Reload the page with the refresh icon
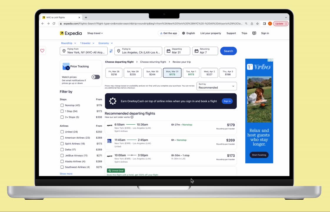Screen dimensions: 330x212 [54, 24]
